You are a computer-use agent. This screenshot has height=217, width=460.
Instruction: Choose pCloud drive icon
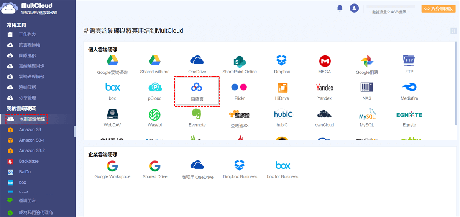click(154, 87)
